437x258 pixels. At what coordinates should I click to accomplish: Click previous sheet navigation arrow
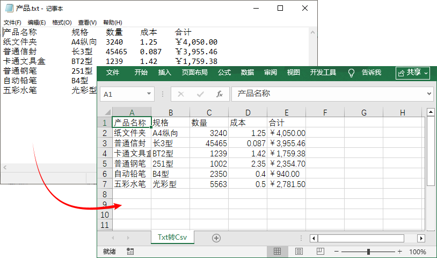[x=113, y=238]
